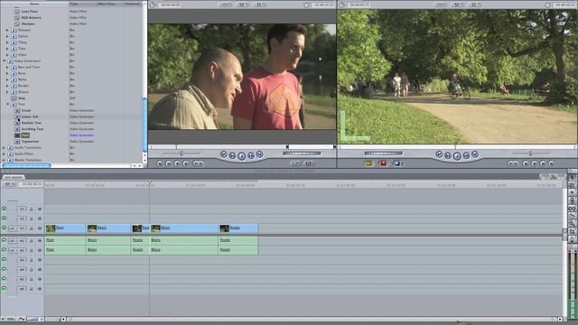Toggle audible state of track A2
The height and width of the screenshot is (325, 578).
pyautogui.click(x=4, y=250)
